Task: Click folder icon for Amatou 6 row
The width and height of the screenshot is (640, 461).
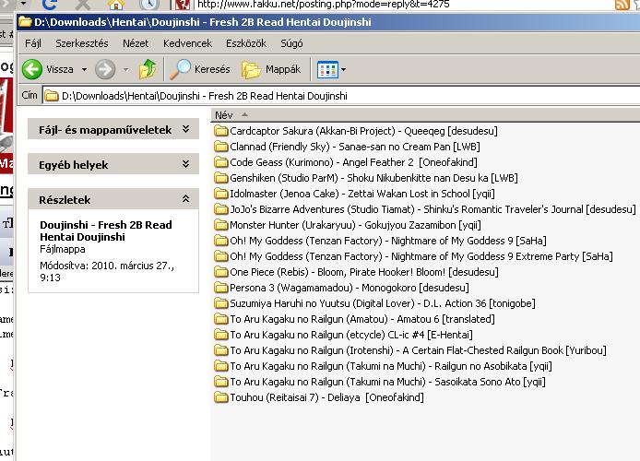Action: (220, 319)
